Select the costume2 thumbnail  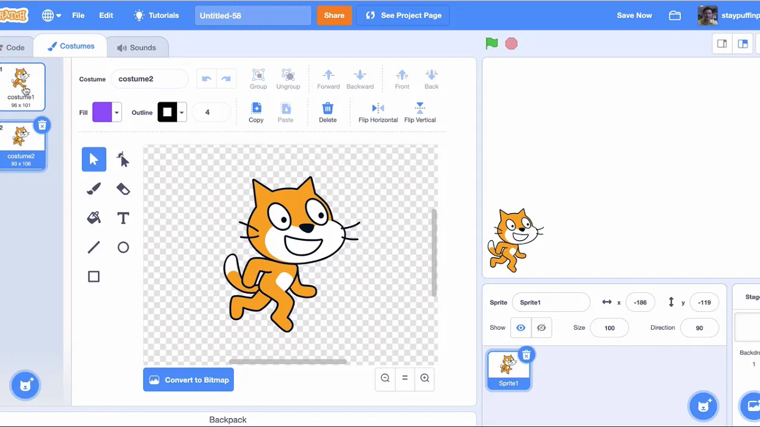[21, 146]
